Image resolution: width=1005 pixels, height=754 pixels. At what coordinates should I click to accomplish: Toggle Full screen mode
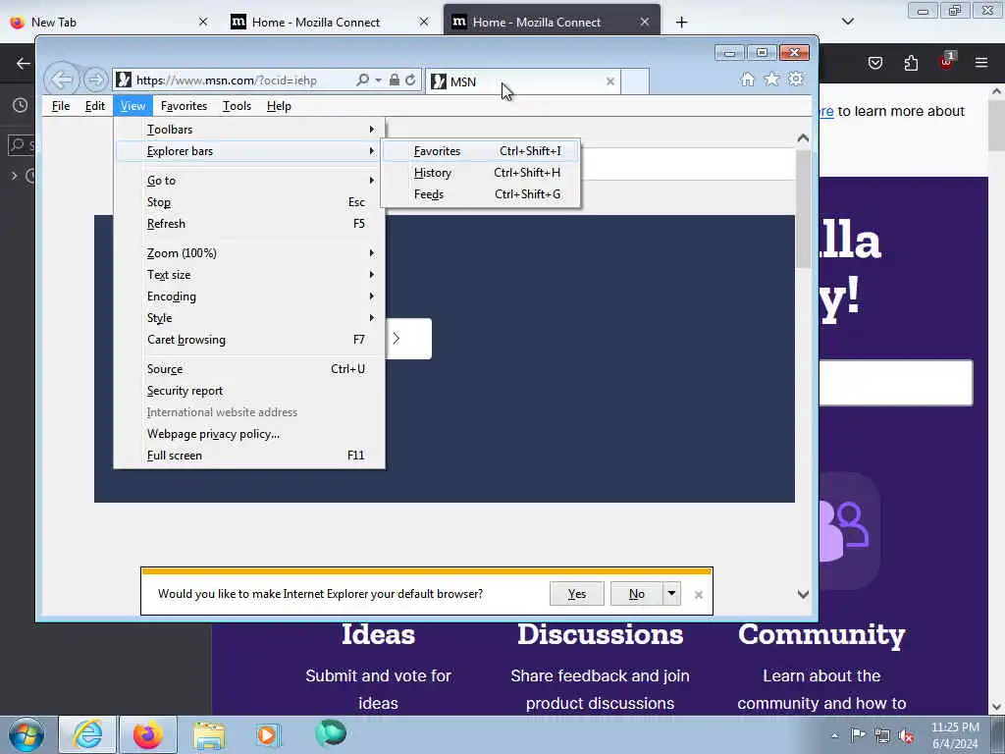(x=250, y=456)
